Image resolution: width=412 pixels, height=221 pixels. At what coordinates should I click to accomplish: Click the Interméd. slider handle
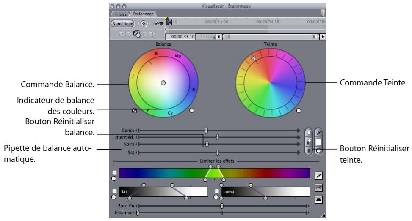pyautogui.click(x=218, y=137)
